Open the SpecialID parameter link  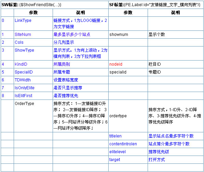click(x=24, y=72)
